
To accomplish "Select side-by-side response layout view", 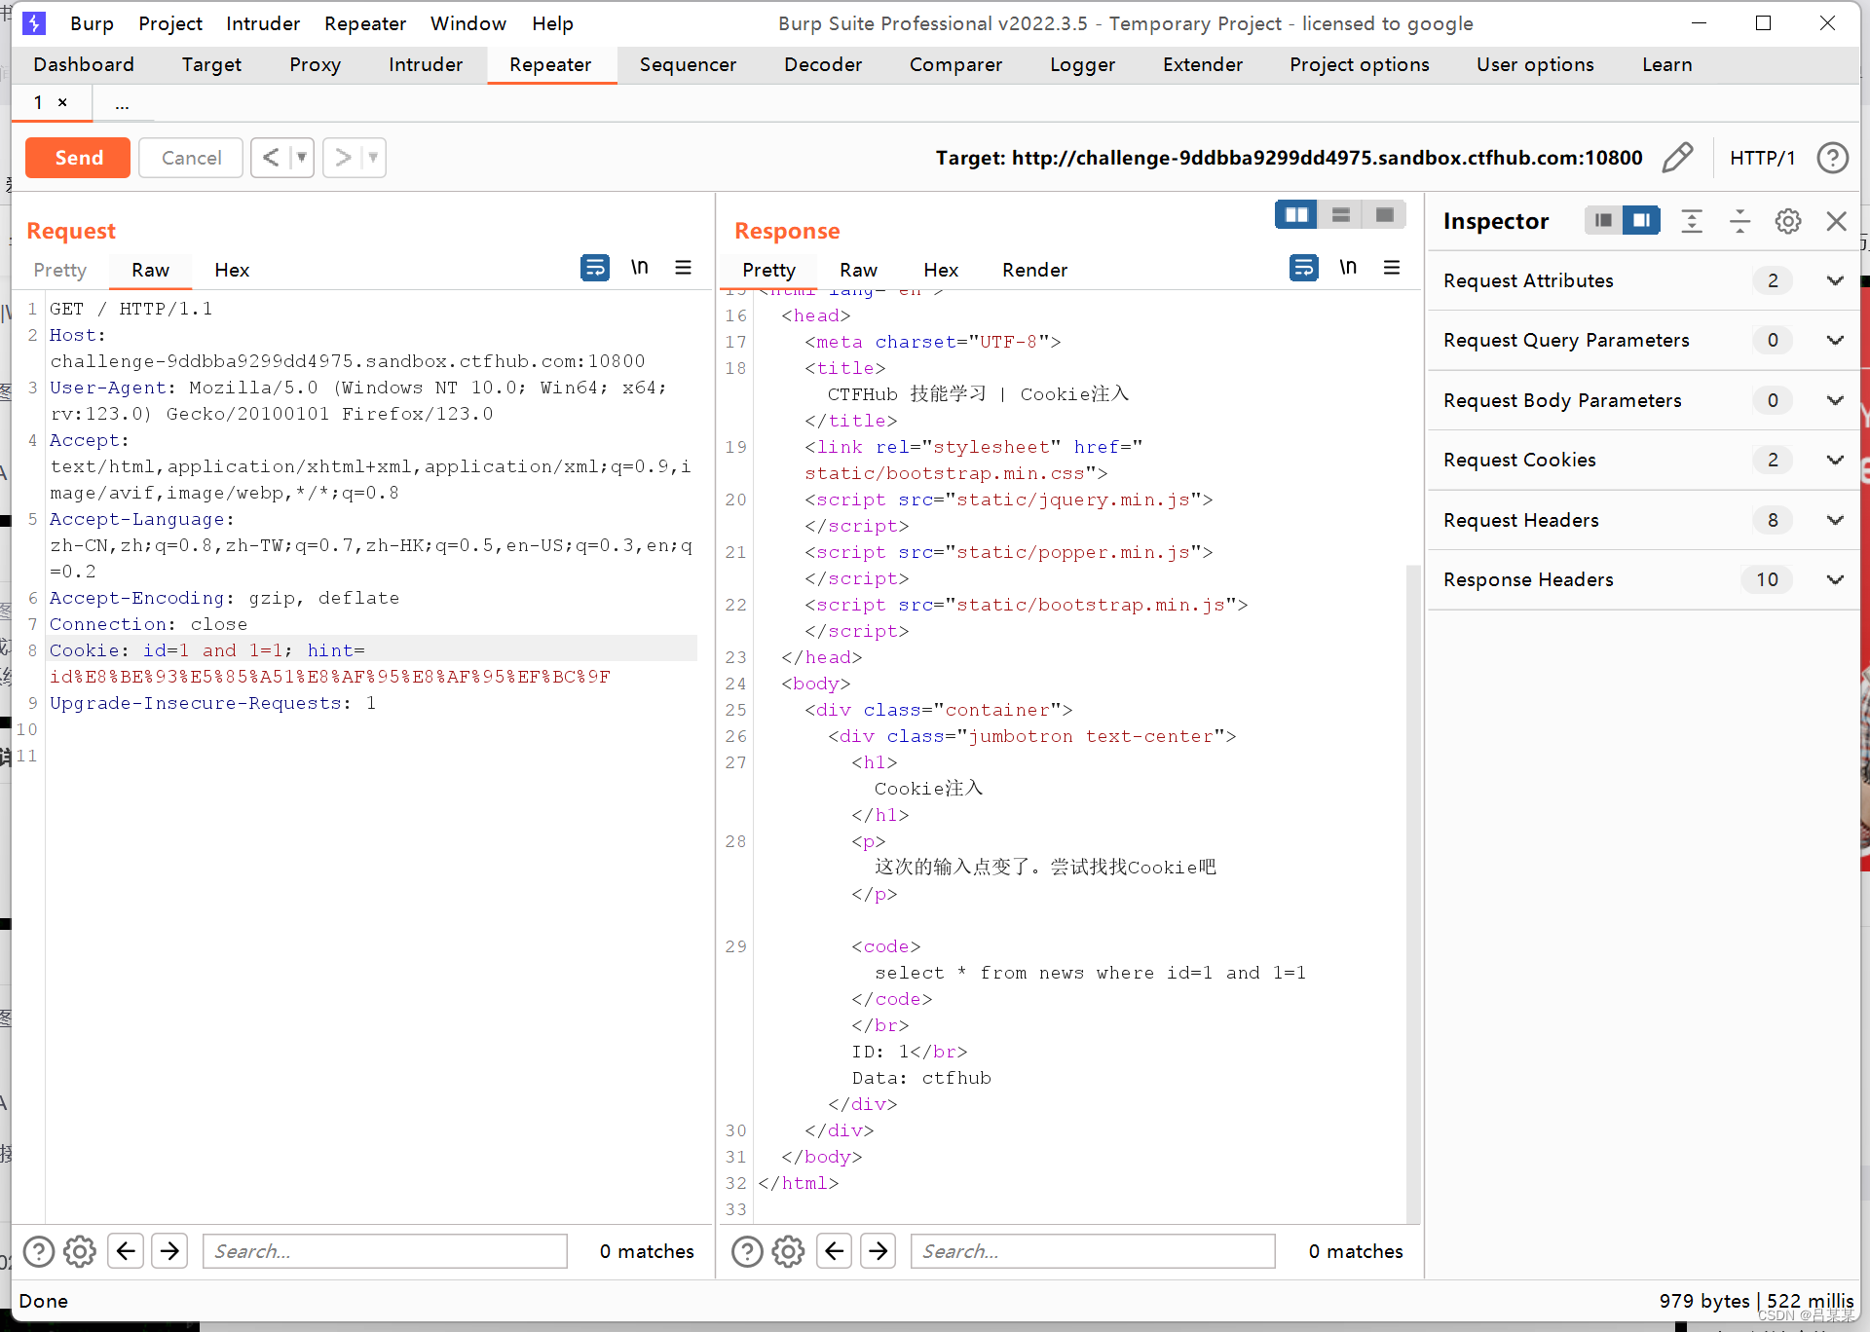I will click(x=1295, y=215).
